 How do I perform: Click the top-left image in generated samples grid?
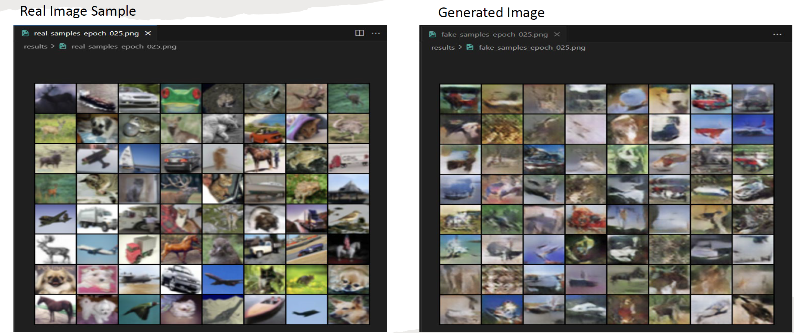pyautogui.click(x=460, y=99)
